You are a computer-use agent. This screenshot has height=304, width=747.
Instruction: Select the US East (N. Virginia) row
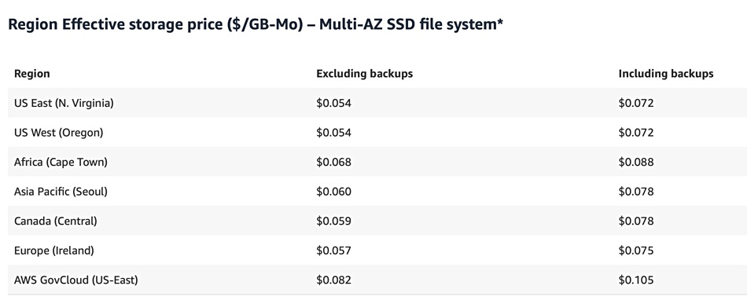click(377, 103)
